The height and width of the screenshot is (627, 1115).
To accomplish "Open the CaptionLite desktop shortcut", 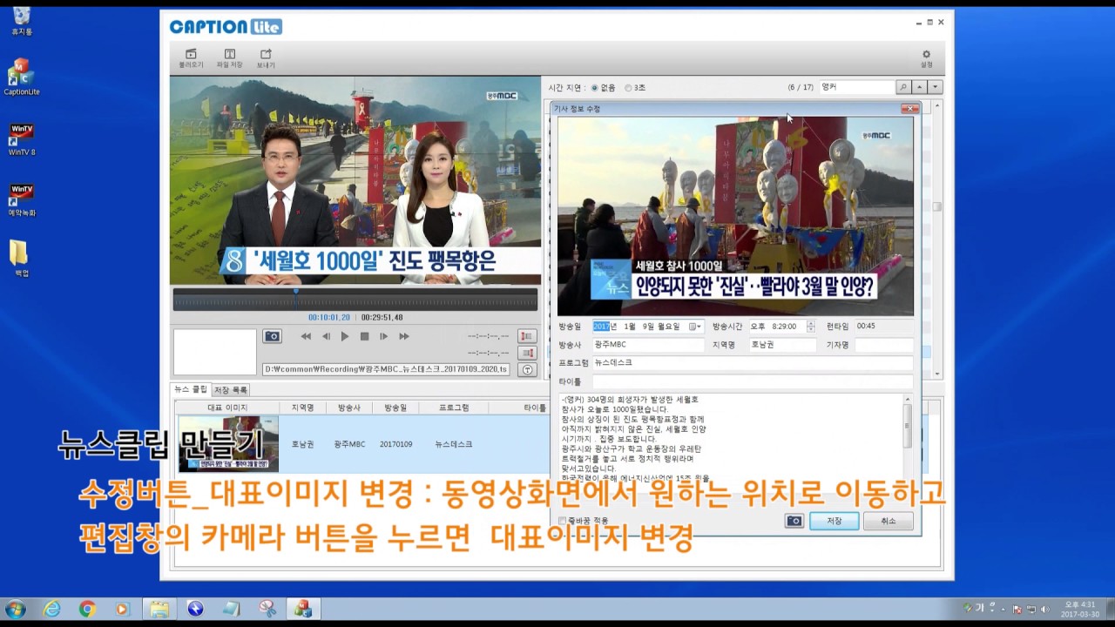I will tap(22, 78).
